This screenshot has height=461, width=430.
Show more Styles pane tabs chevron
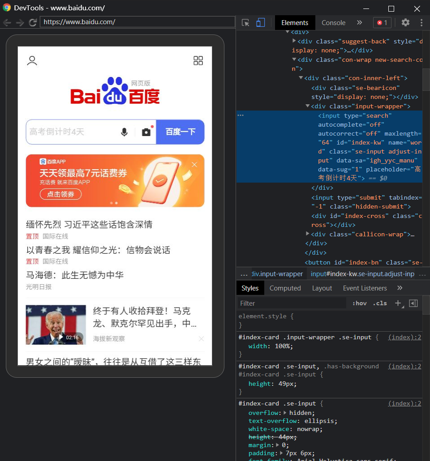pos(400,288)
